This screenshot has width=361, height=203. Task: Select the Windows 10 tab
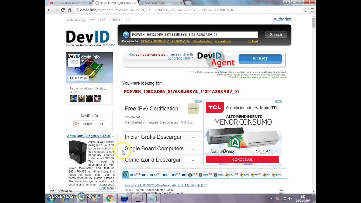click(145, 175)
